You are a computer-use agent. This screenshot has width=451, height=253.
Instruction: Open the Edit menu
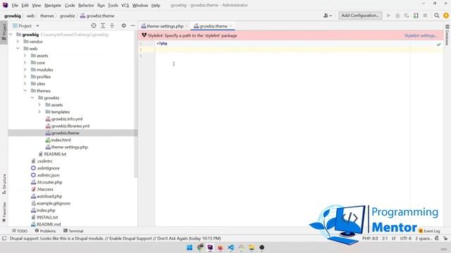[25, 5]
